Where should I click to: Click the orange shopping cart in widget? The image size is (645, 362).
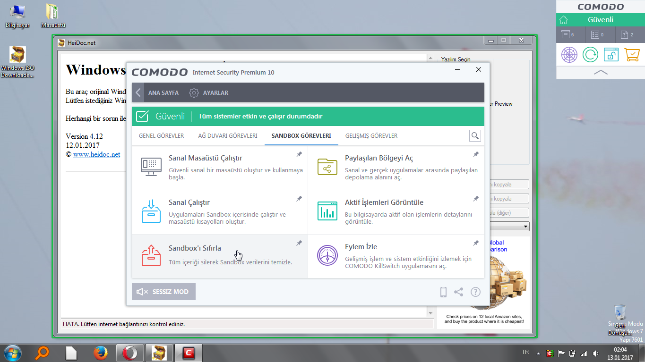(632, 54)
